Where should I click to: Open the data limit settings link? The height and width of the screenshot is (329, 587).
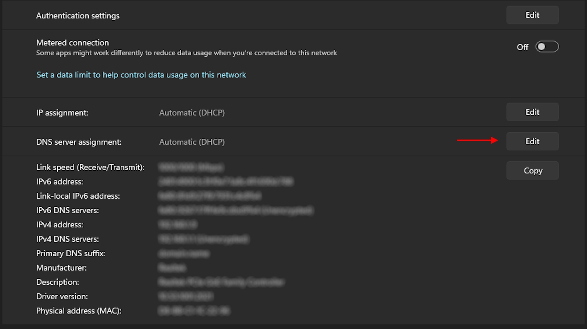(141, 75)
